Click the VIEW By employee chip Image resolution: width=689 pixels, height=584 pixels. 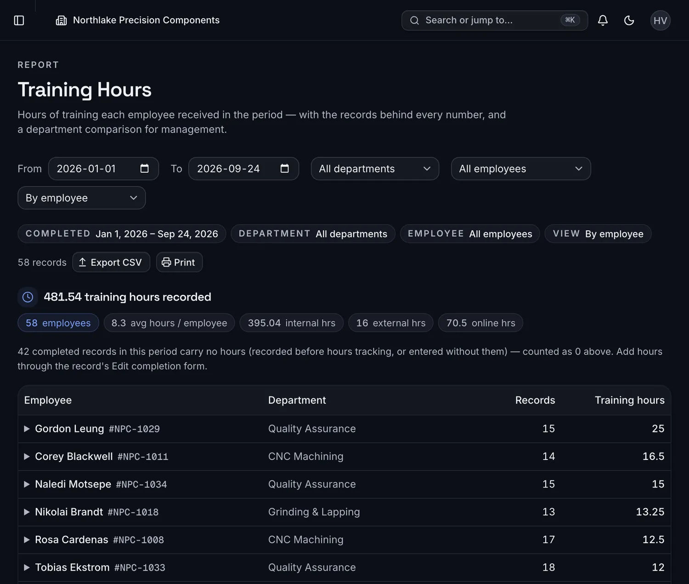click(598, 233)
